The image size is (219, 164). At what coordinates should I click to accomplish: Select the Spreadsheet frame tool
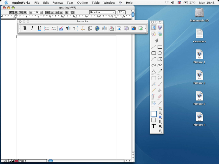160,28
